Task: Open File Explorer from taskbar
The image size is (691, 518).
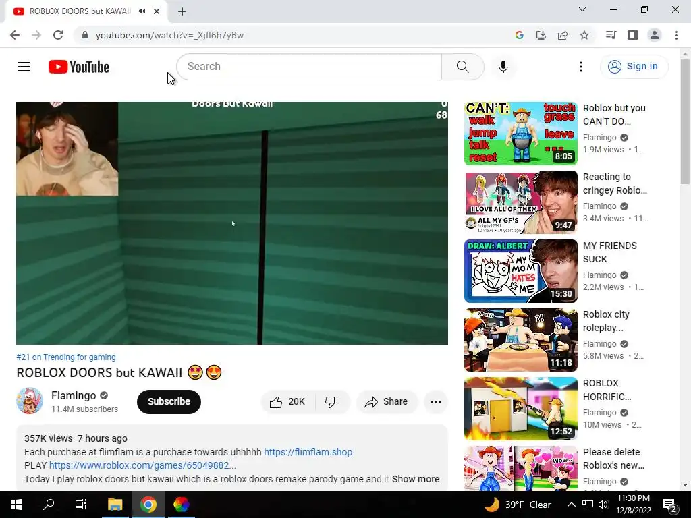Action: click(115, 505)
